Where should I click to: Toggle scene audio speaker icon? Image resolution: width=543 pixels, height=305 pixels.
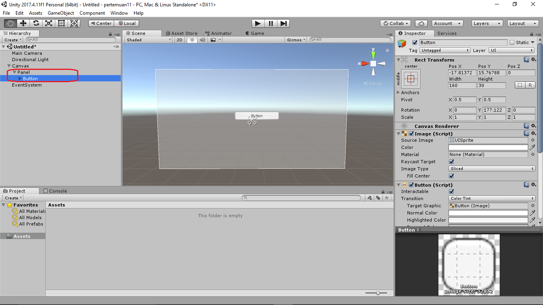pyautogui.click(x=202, y=40)
